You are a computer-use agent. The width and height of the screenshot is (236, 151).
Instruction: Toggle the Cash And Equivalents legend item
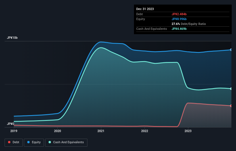click(x=66, y=142)
